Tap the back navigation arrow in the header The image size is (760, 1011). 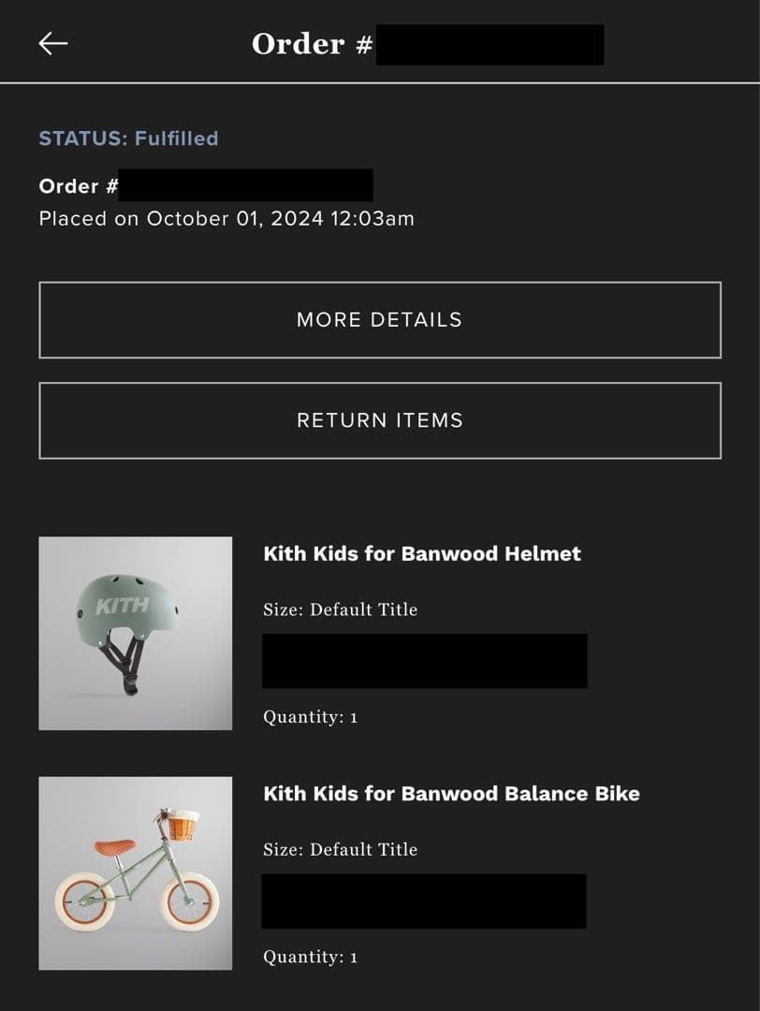coord(53,42)
